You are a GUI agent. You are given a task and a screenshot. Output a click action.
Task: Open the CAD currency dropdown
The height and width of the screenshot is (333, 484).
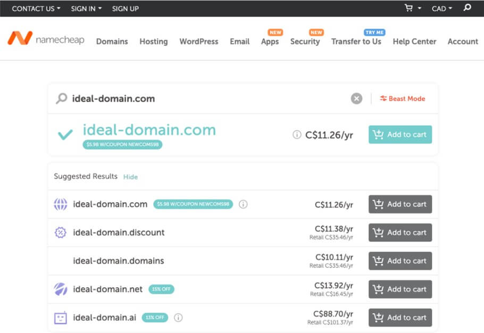[441, 9]
